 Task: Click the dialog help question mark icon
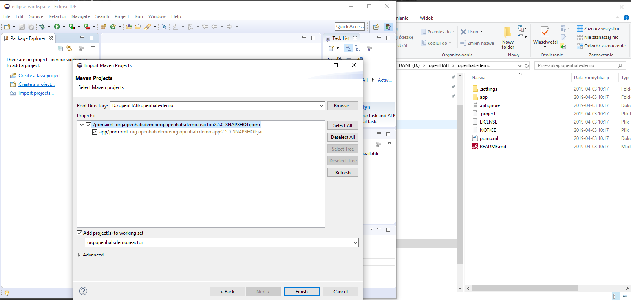coord(83,291)
